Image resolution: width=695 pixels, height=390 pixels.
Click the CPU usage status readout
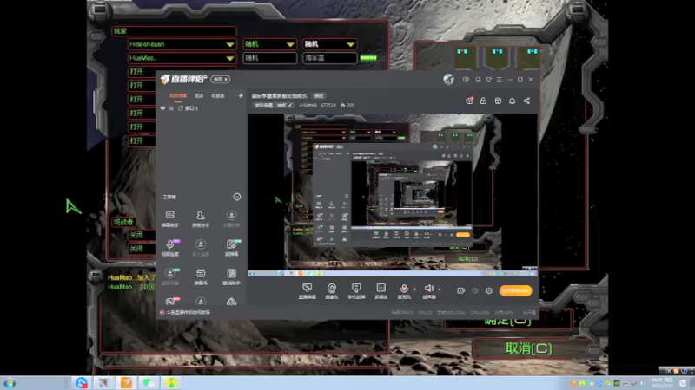[x=480, y=313]
